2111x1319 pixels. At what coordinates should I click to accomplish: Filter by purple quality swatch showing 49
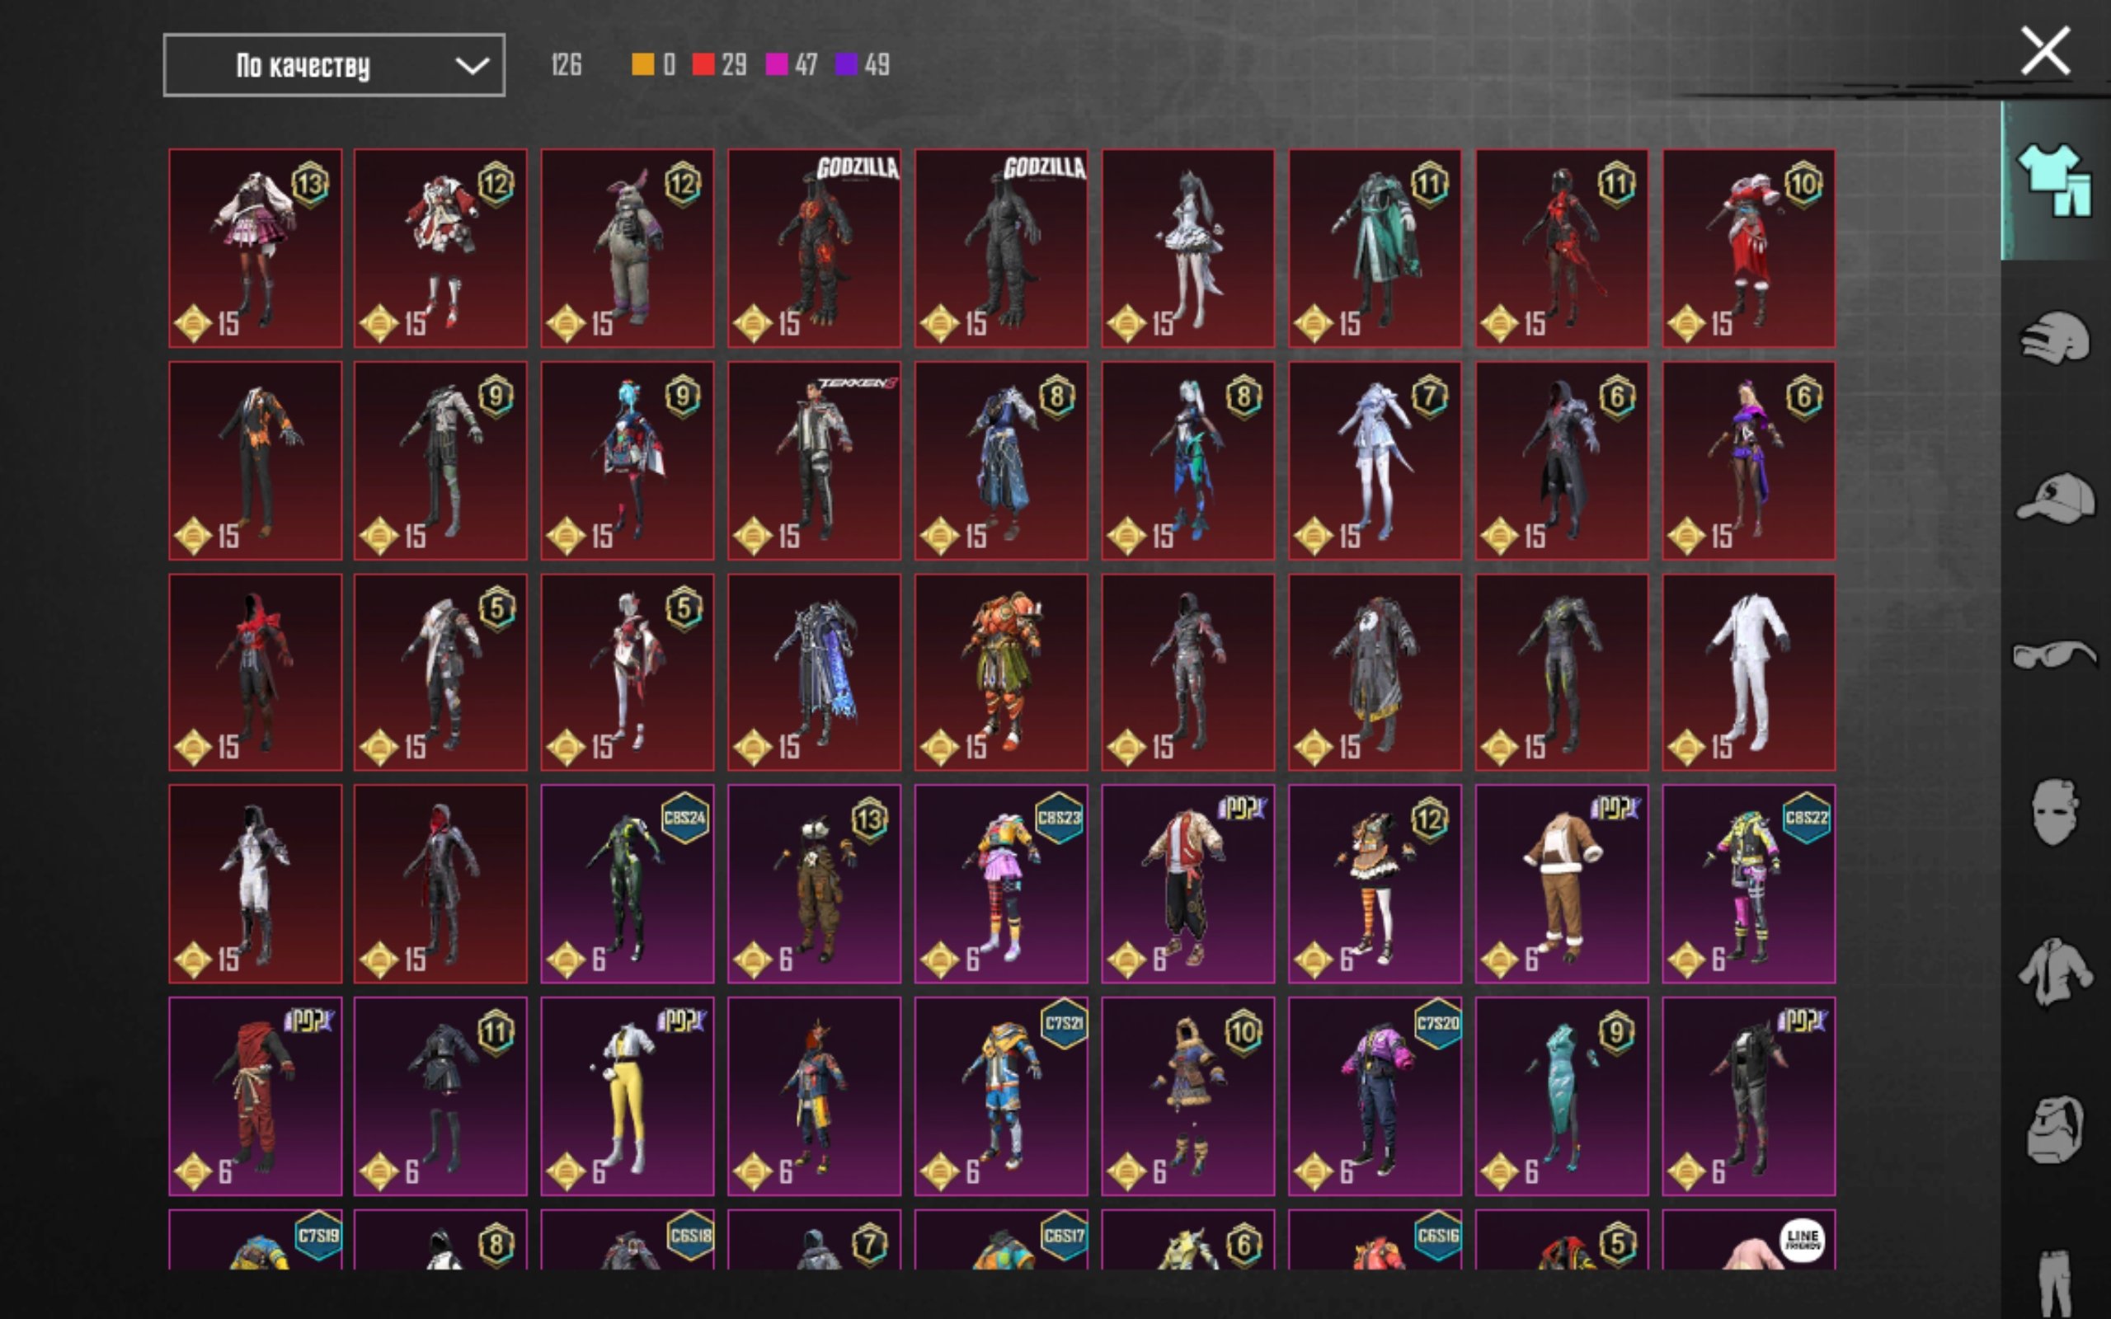coord(846,64)
